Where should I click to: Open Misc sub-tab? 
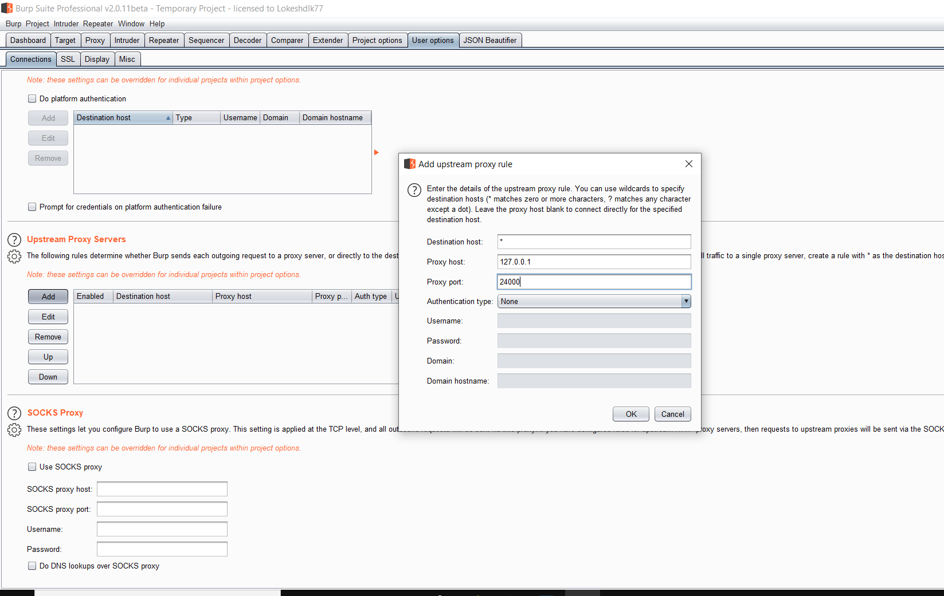click(127, 59)
